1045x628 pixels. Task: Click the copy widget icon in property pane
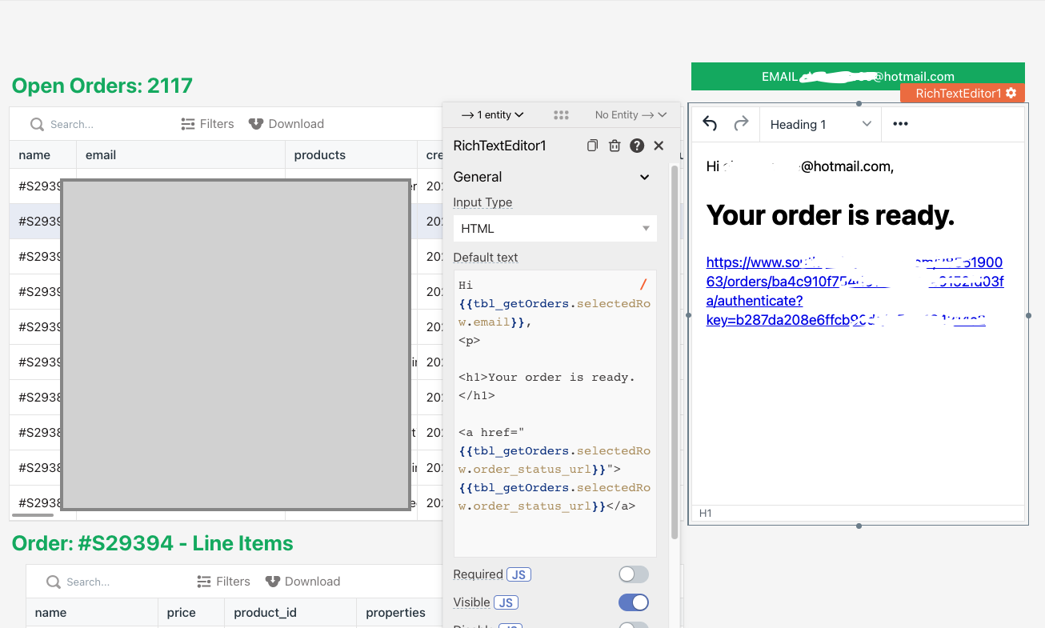pyautogui.click(x=592, y=146)
